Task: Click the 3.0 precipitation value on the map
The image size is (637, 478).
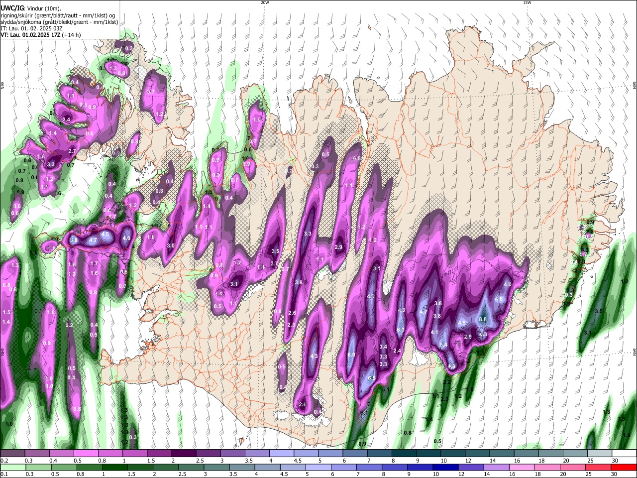Action: 171,245
